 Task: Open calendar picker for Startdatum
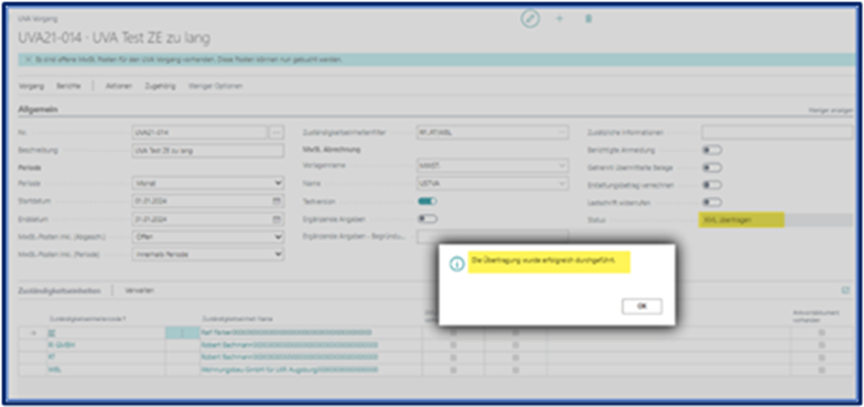(x=277, y=201)
